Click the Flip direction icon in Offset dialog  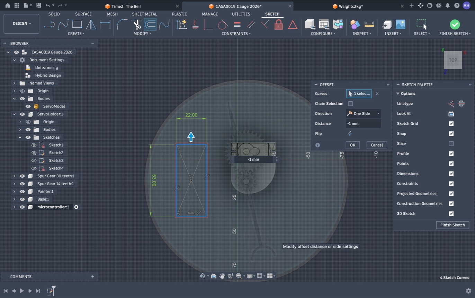click(350, 133)
